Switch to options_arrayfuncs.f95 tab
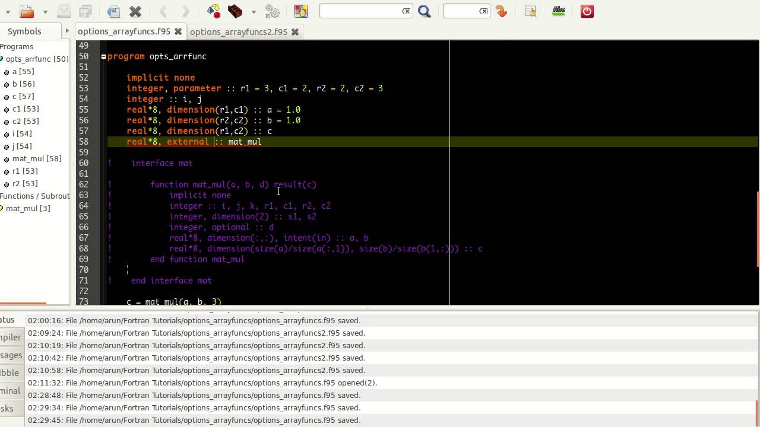This screenshot has width=760, height=427. pos(124,31)
